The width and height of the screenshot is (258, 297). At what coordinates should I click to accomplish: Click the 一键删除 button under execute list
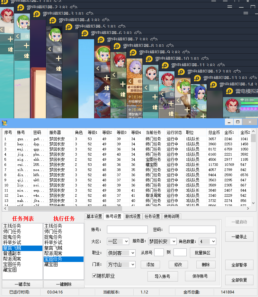[x=64, y=284]
